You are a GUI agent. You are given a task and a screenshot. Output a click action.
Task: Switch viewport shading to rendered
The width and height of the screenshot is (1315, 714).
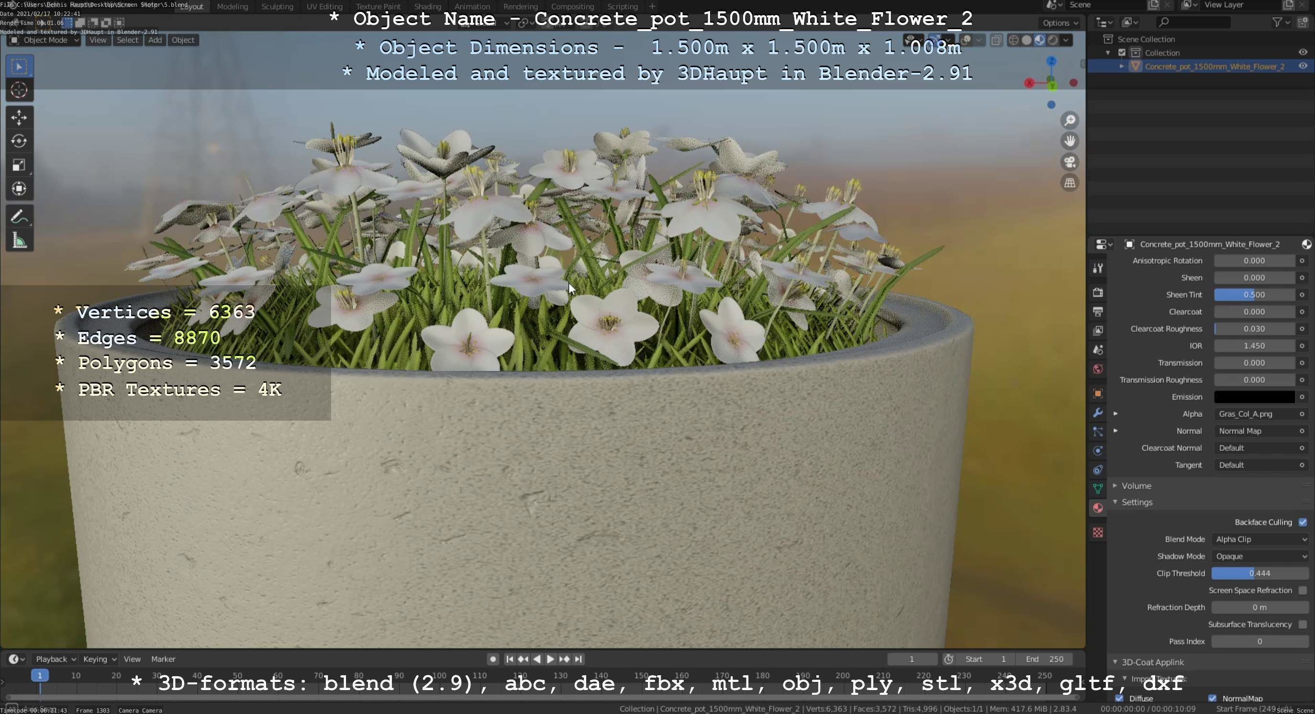coord(1053,40)
